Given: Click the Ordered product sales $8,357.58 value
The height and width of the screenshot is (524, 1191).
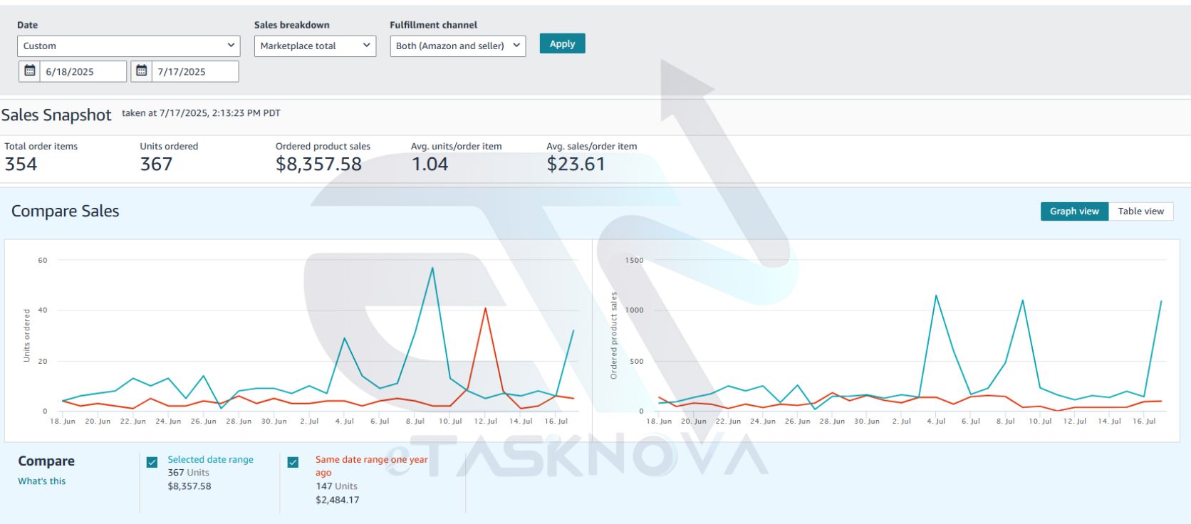Looking at the screenshot, I should click(x=318, y=164).
